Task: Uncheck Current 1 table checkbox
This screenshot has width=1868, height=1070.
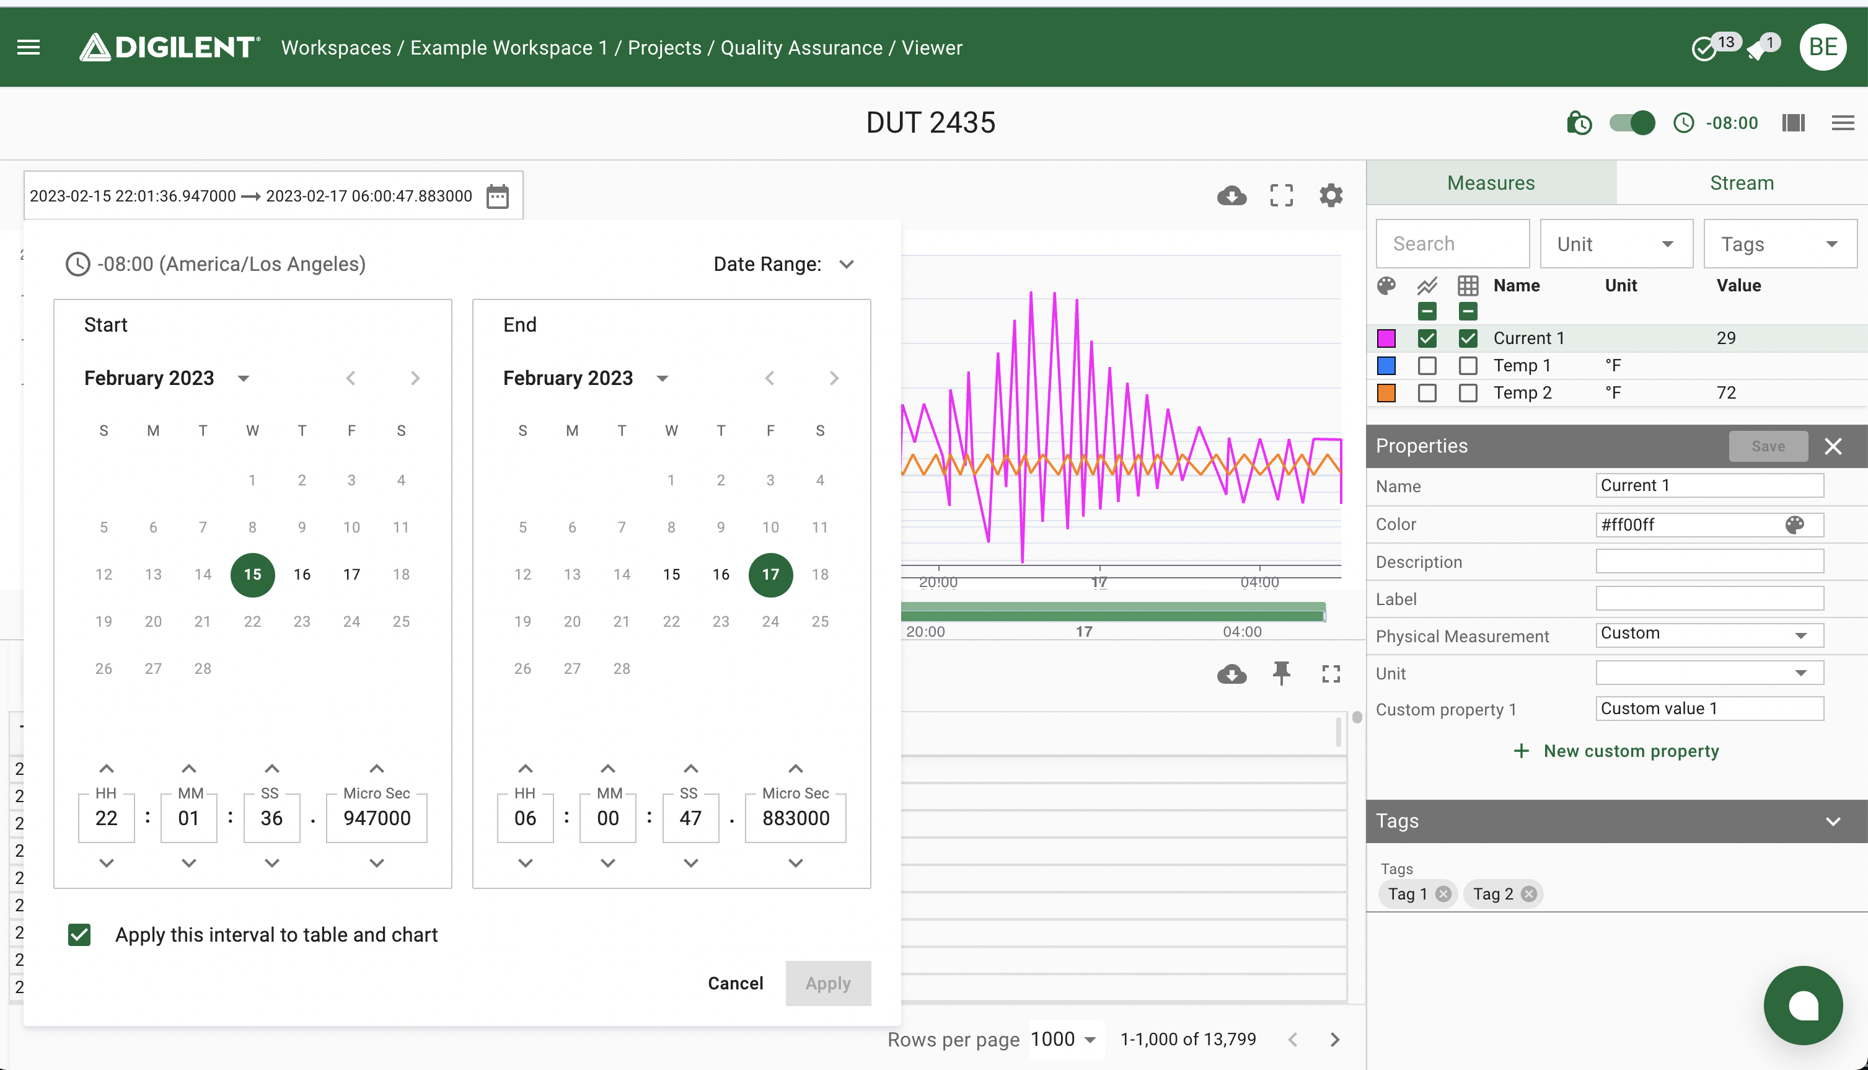Action: click(1468, 338)
